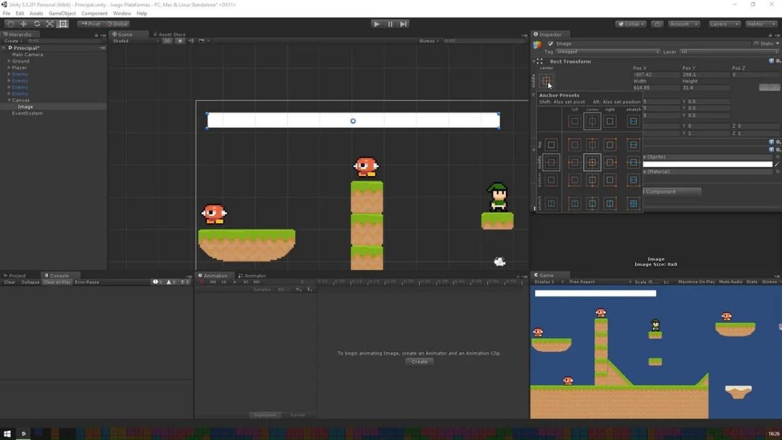
Task: Toggle 2D scene view mode
Action: [167, 41]
